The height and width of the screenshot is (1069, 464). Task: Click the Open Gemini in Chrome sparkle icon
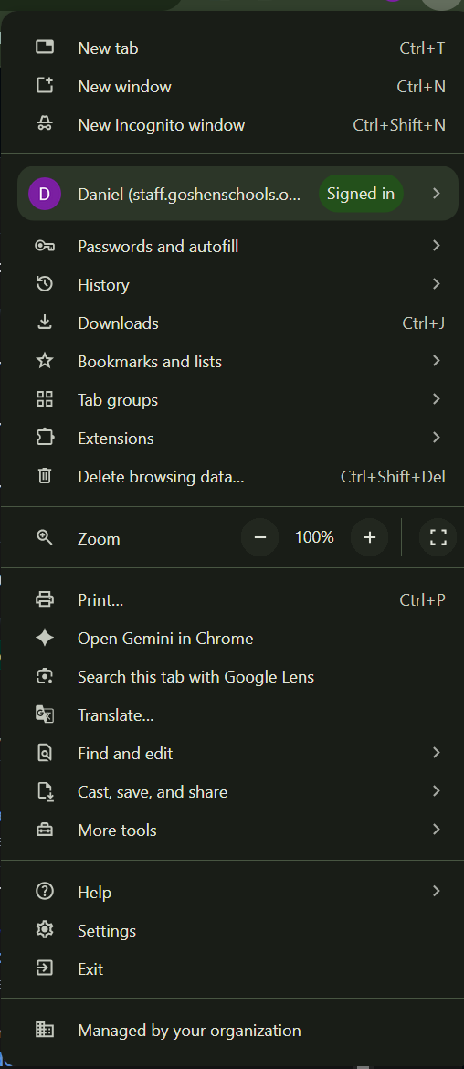click(x=45, y=638)
